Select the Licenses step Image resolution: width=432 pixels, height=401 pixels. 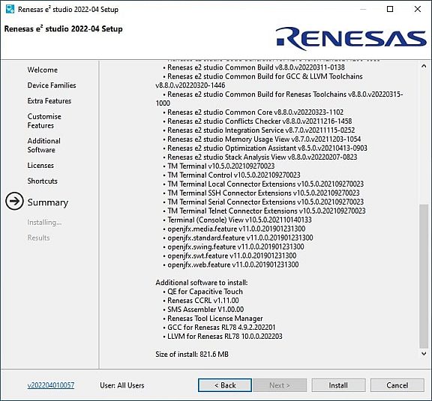point(40,165)
